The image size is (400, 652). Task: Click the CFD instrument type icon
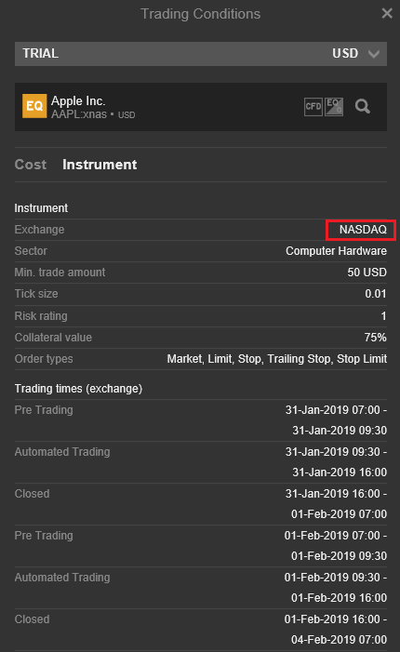click(313, 107)
